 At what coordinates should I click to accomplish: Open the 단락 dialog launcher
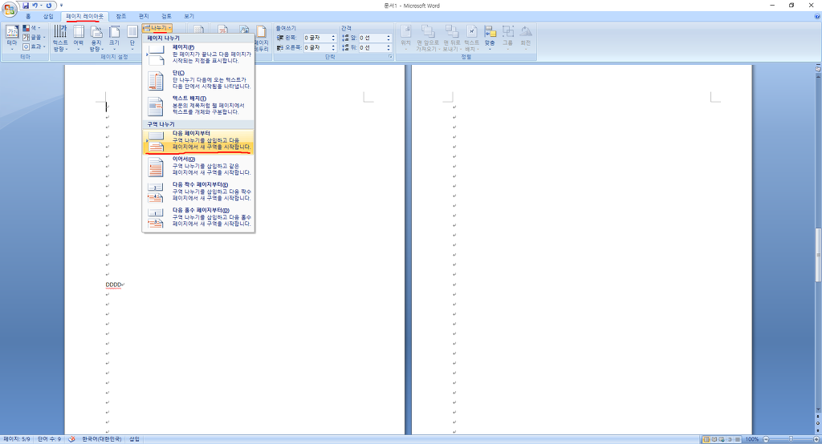click(x=390, y=58)
